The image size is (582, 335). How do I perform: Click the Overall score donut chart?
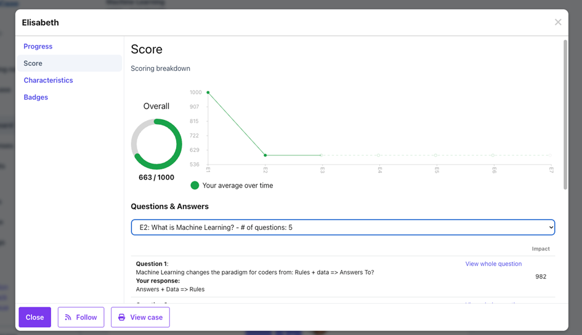pyautogui.click(x=156, y=144)
